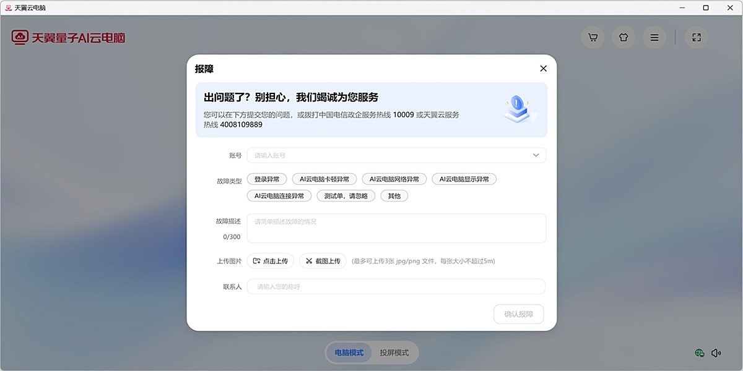Select the 登录异常 fault type

(266, 179)
